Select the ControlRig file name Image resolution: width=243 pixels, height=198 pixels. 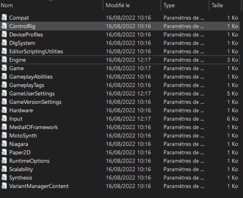(22, 26)
